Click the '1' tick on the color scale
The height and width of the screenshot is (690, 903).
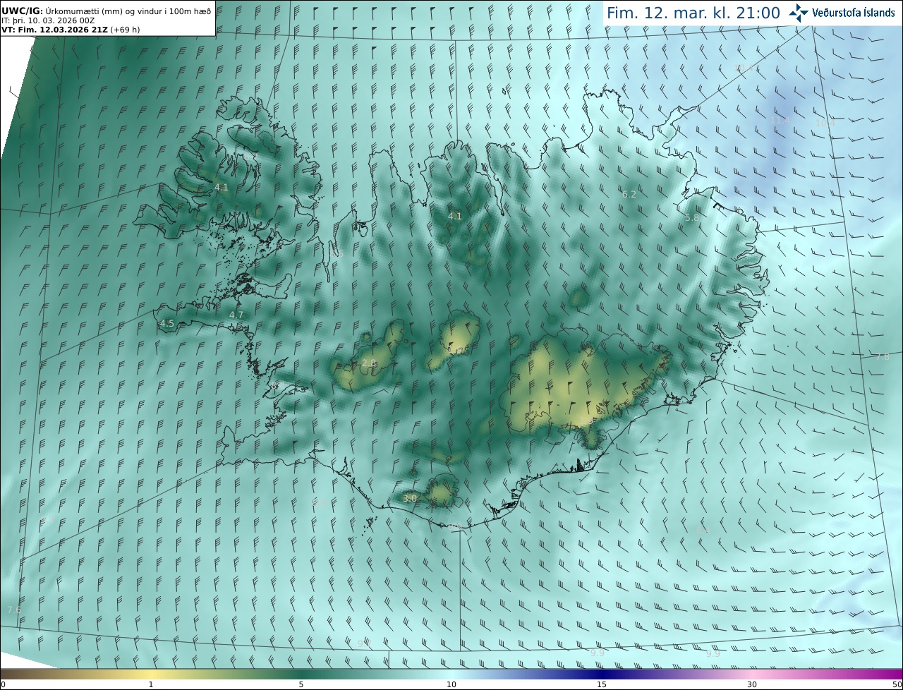coord(150,684)
